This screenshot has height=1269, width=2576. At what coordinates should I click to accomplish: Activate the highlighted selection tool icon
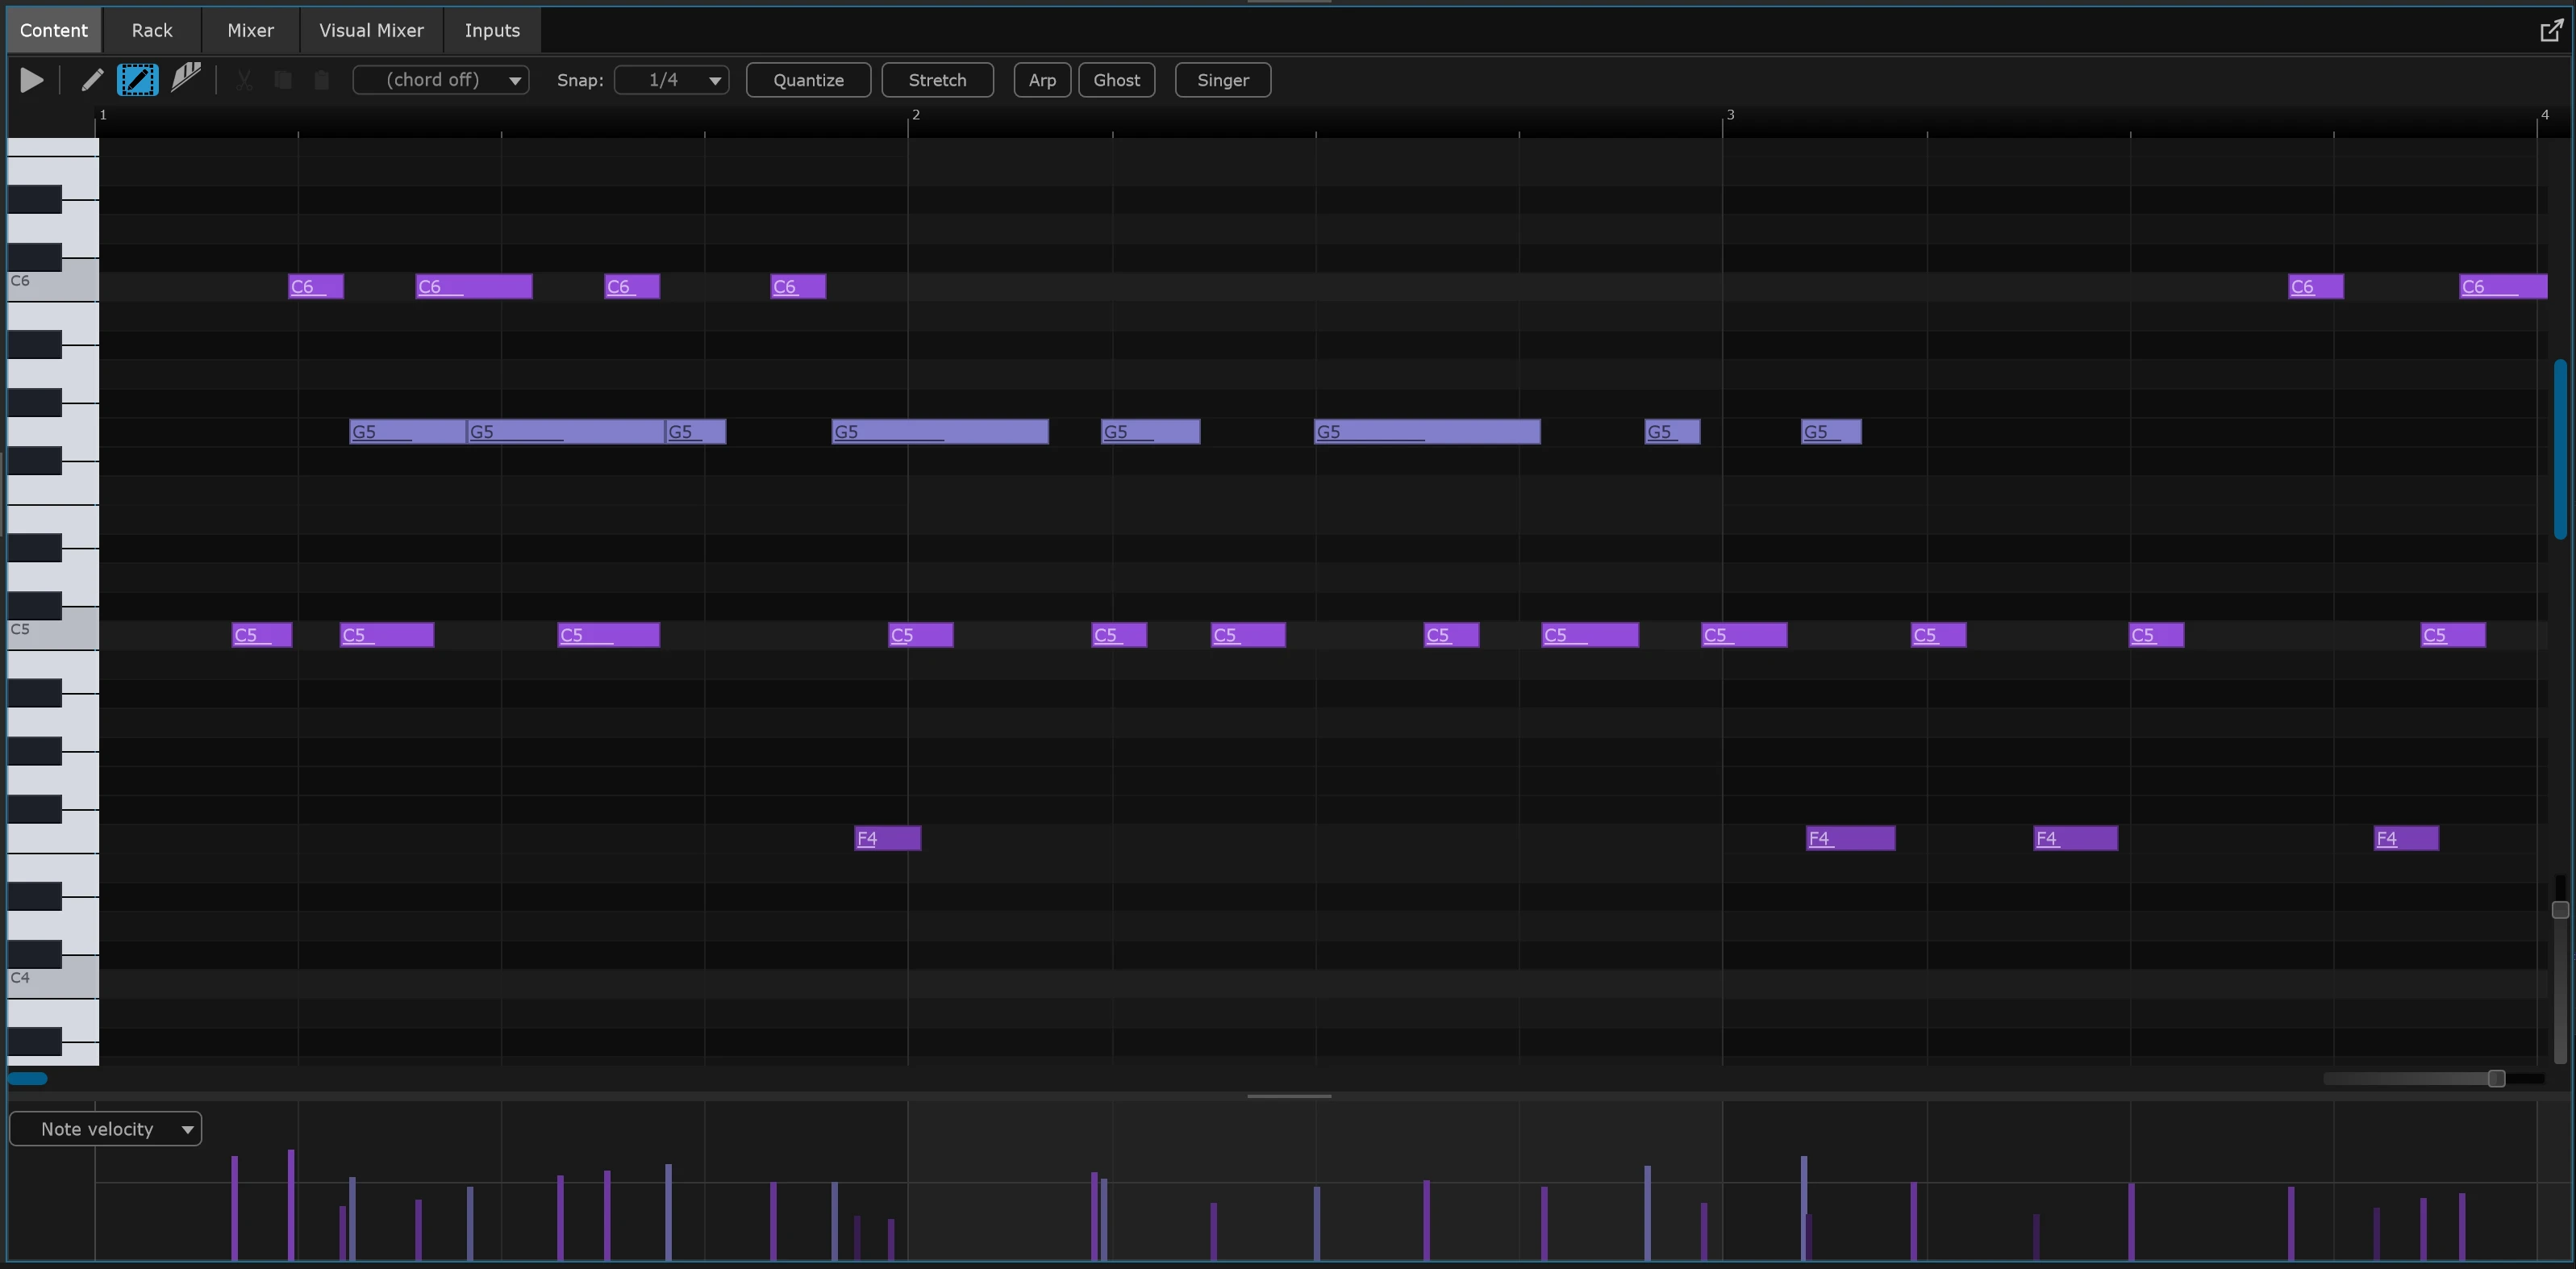pyautogui.click(x=138, y=80)
